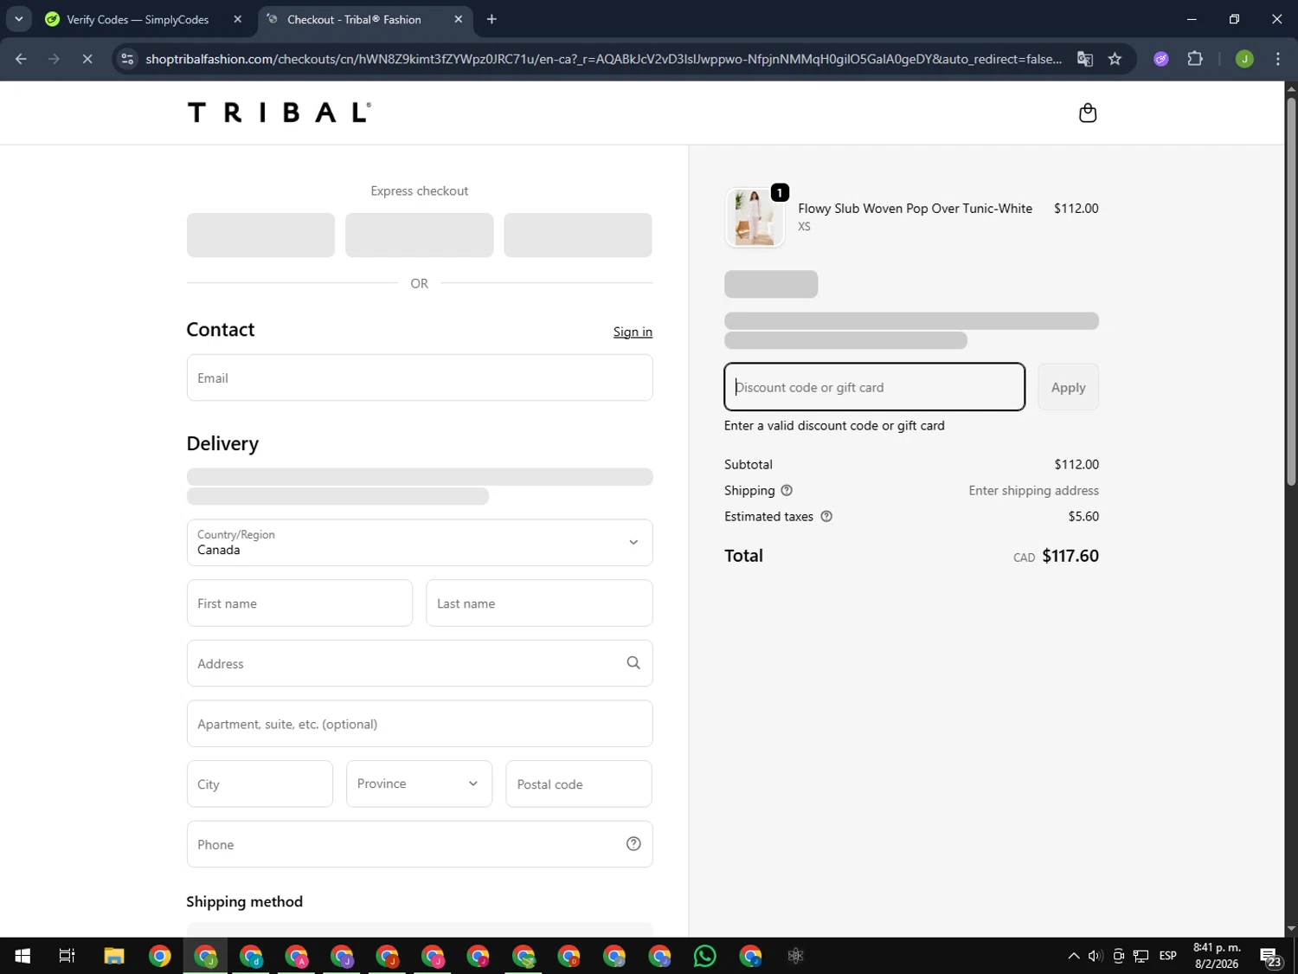The width and height of the screenshot is (1298, 974).
Task: Open Task View on the taskbar
Action: [67, 956]
